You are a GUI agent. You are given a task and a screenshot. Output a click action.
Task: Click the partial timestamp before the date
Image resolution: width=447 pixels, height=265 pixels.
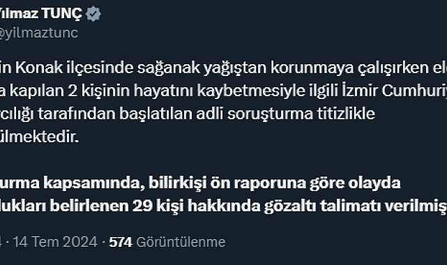pyautogui.click(x=1, y=242)
